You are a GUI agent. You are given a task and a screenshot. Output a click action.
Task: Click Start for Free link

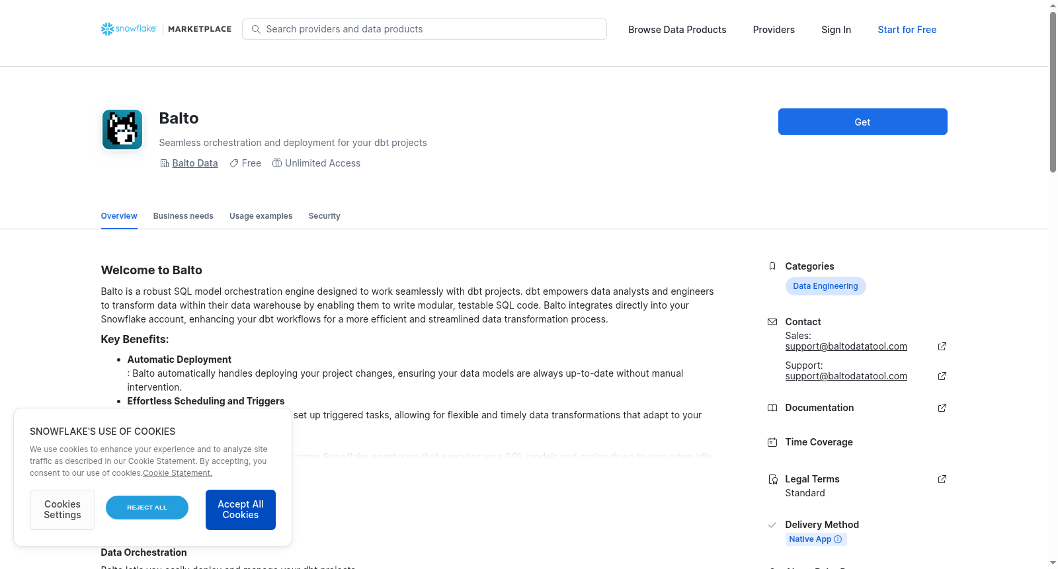907,30
